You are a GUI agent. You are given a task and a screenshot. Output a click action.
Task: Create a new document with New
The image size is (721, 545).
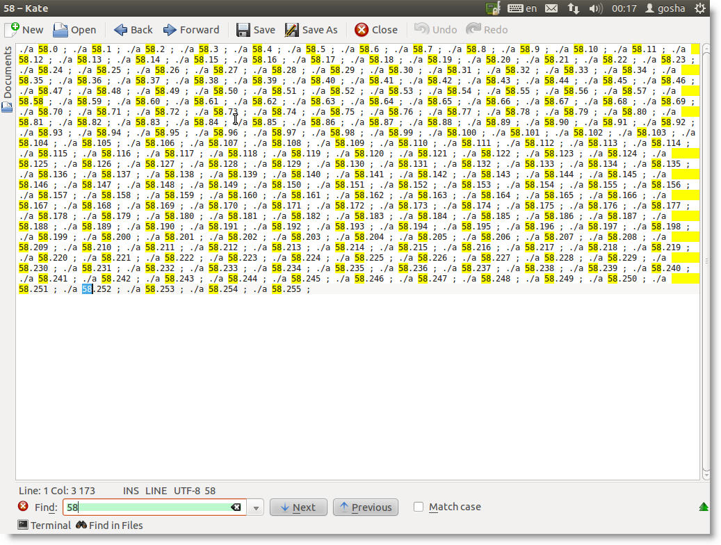coord(24,30)
